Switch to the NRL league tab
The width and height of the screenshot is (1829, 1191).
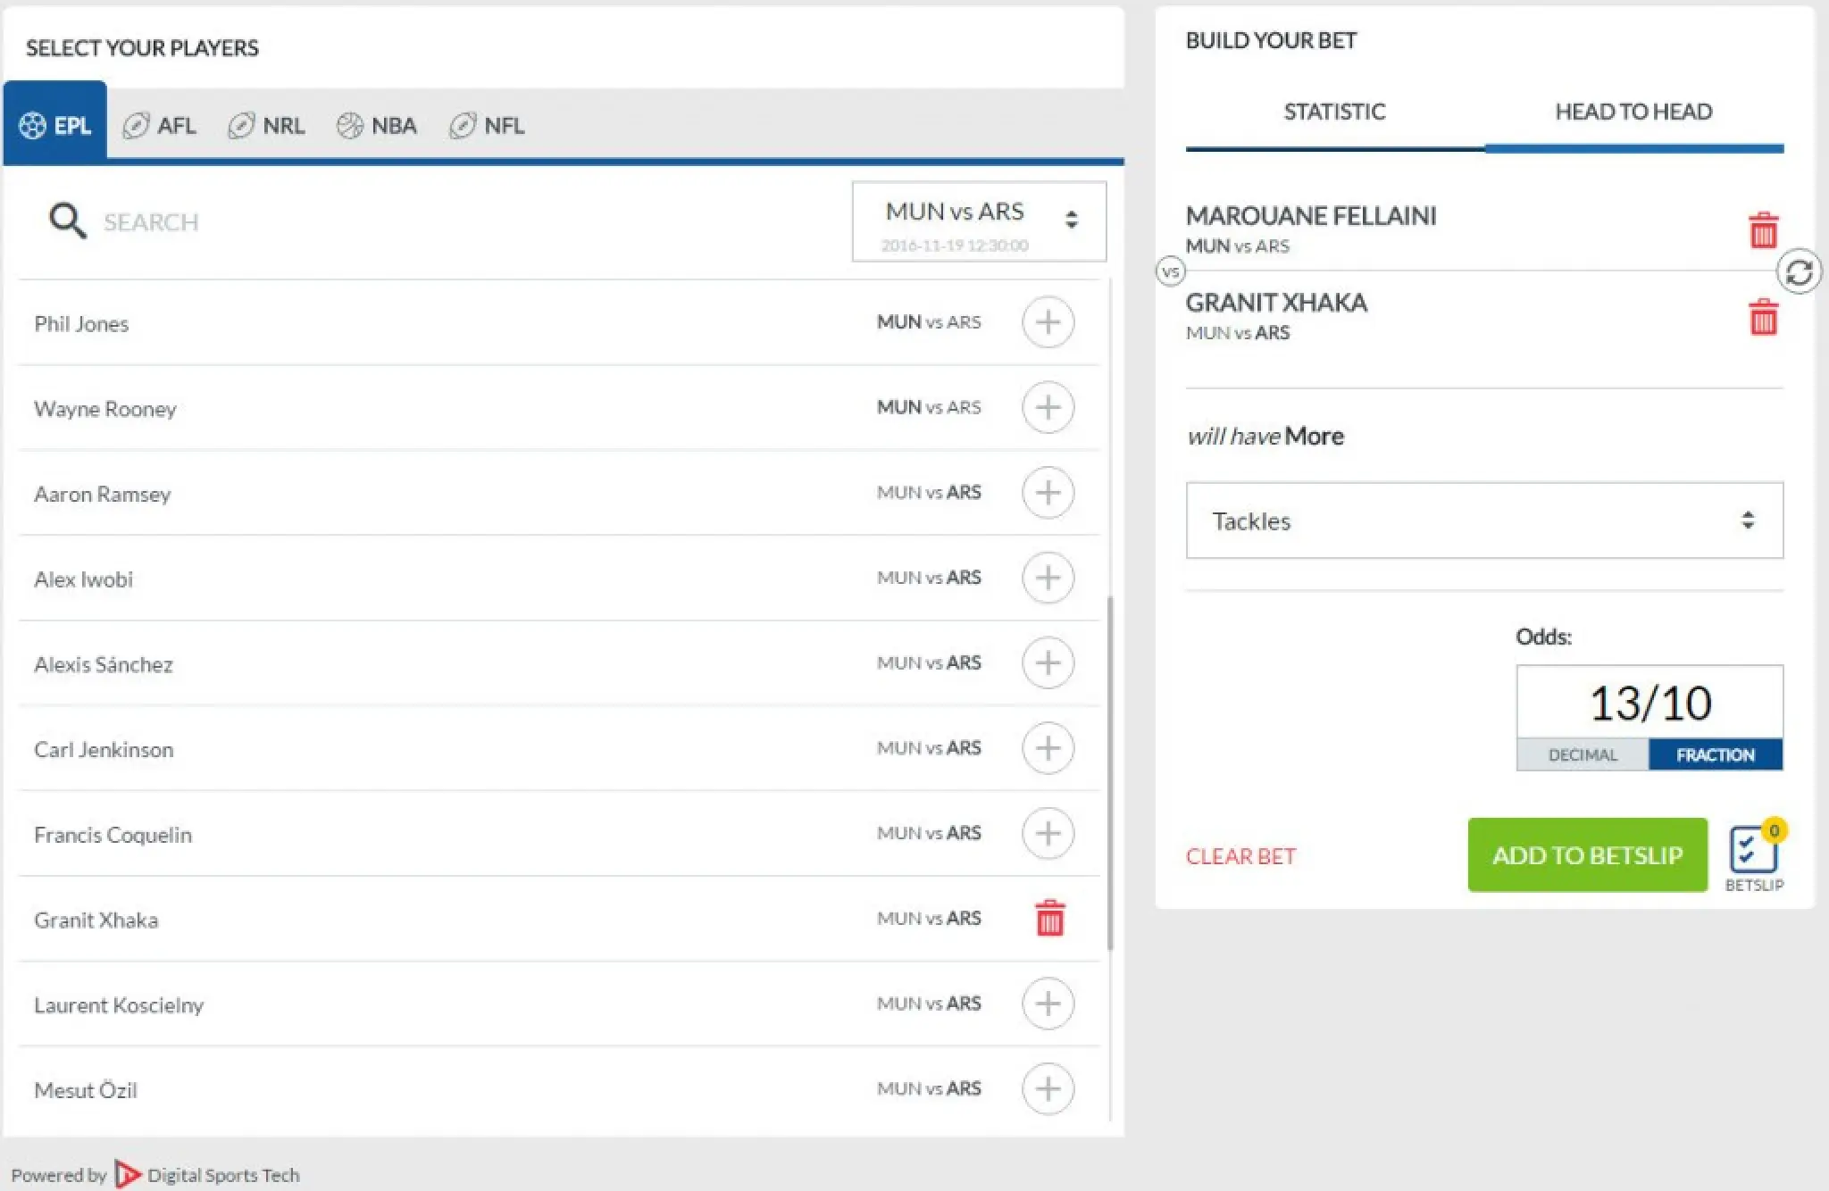pyautogui.click(x=266, y=126)
